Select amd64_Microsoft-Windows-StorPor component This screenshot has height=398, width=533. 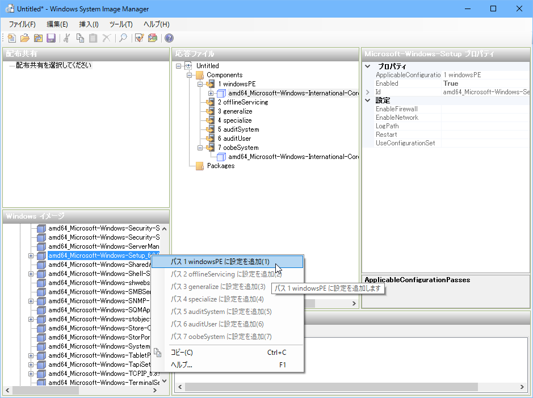click(99, 337)
